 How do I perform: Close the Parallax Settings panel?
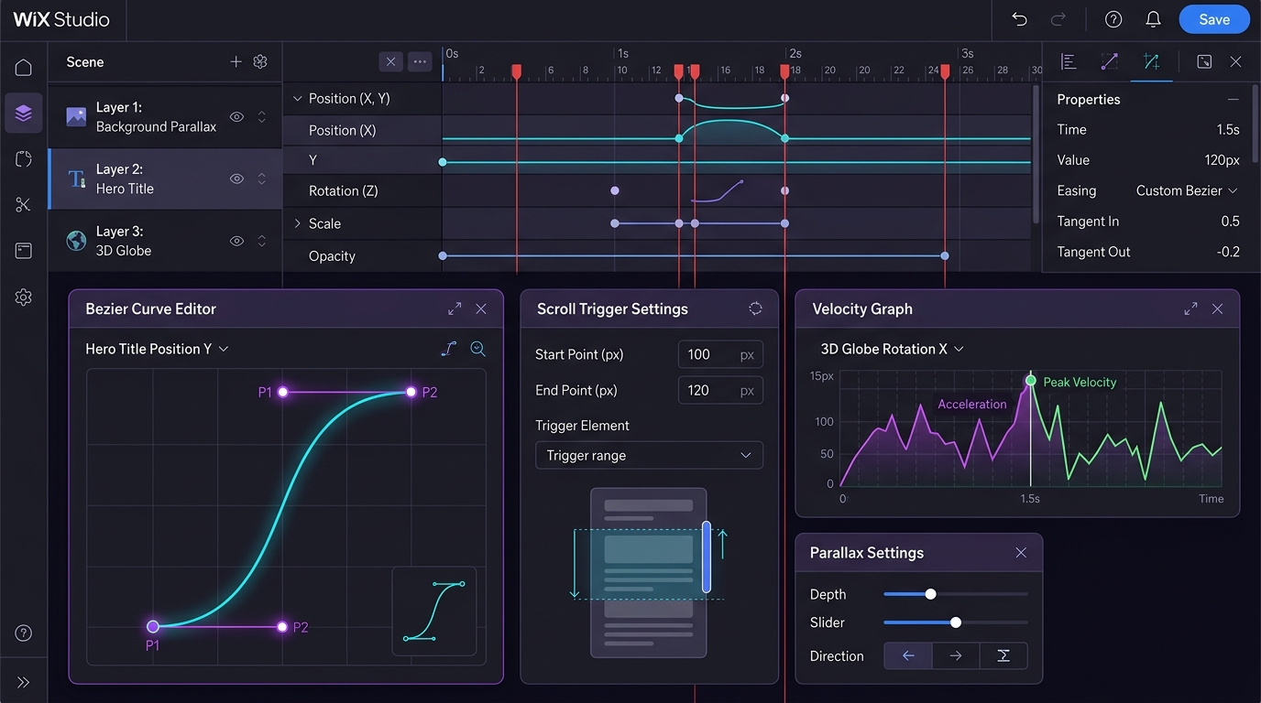pos(1021,553)
